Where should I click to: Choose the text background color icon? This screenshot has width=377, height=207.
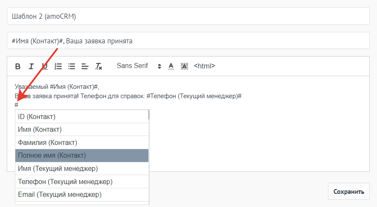point(184,66)
